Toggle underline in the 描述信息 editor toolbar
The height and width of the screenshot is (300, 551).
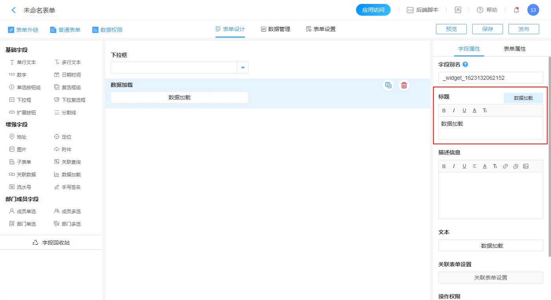464,166
